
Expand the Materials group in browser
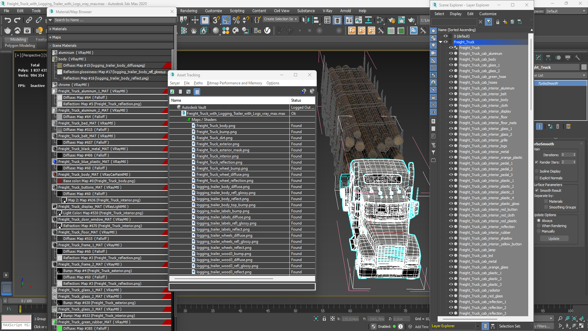pos(50,29)
